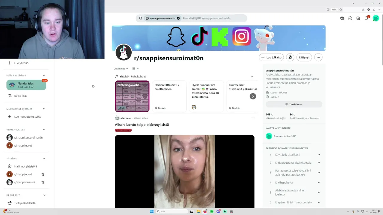
Task: Open Spotify from taskbar
Action: point(212,211)
